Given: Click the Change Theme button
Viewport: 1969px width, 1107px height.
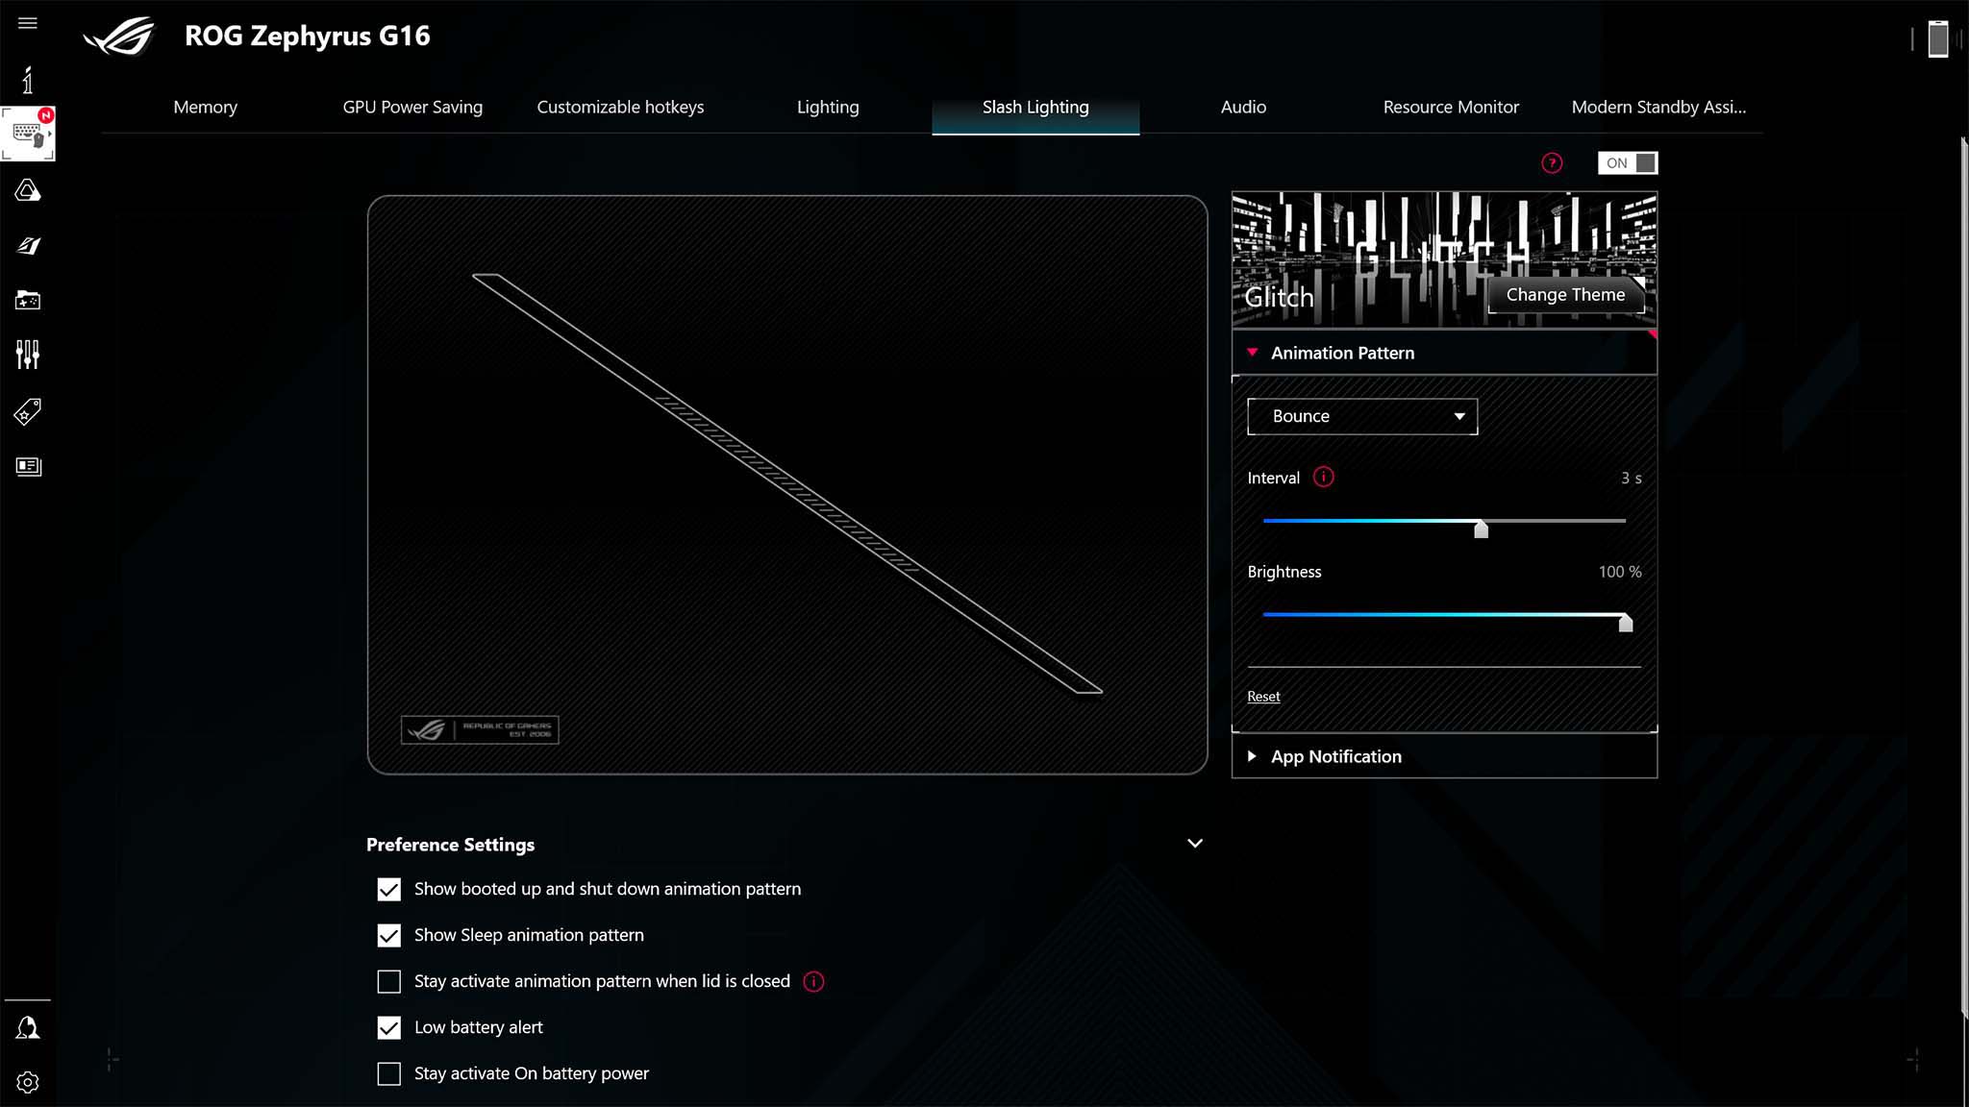Looking at the screenshot, I should coord(1566,295).
